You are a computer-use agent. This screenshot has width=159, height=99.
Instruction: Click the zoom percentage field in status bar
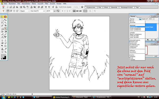(x=3, y=94)
